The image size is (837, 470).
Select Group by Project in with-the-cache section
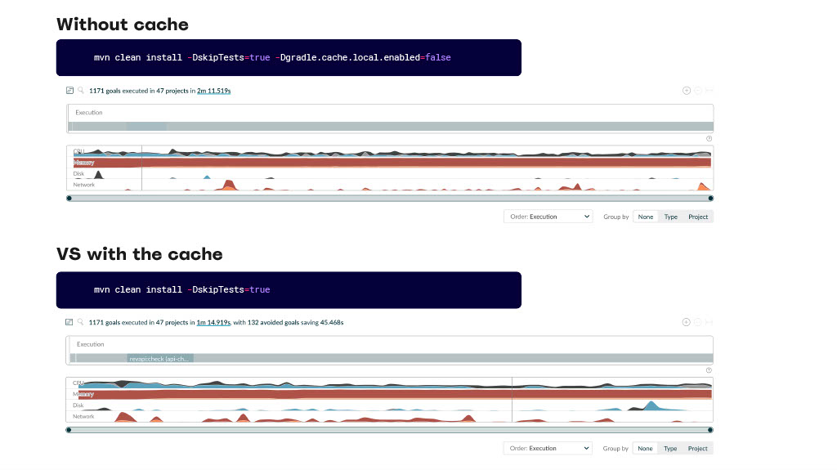(x=697, y=449)
